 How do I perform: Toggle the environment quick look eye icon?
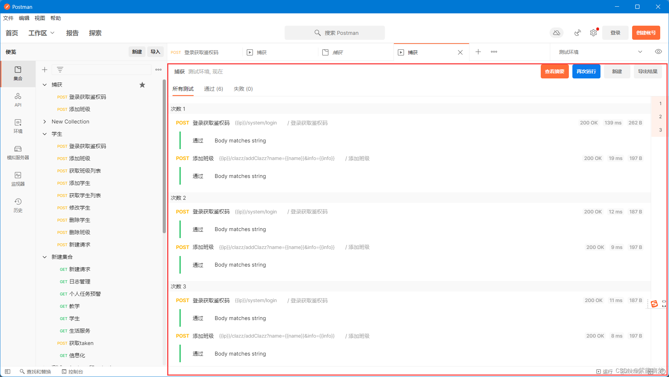[x=658, y=51]
